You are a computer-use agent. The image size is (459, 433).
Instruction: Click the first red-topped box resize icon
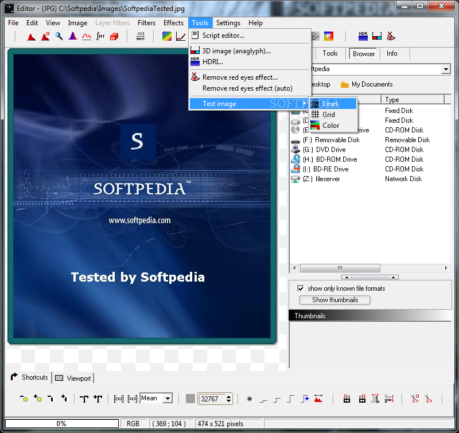point(347,399)
